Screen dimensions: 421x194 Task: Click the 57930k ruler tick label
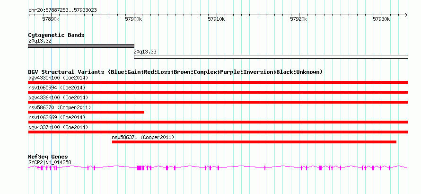pos(382,19)
